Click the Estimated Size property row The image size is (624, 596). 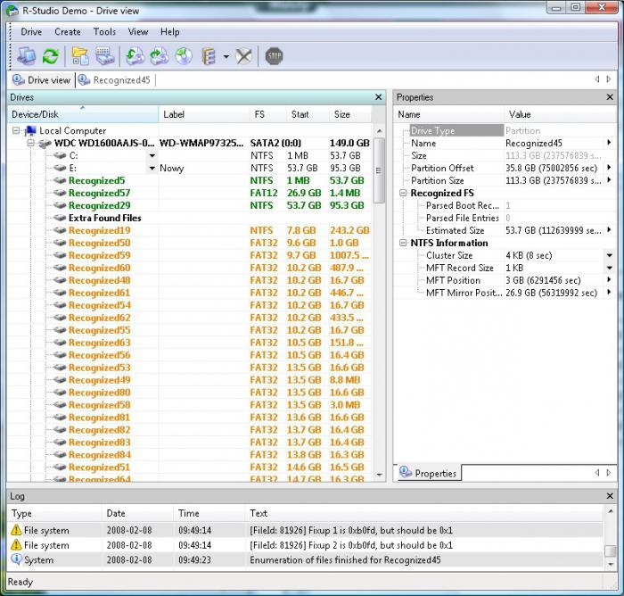click(505, 231)
